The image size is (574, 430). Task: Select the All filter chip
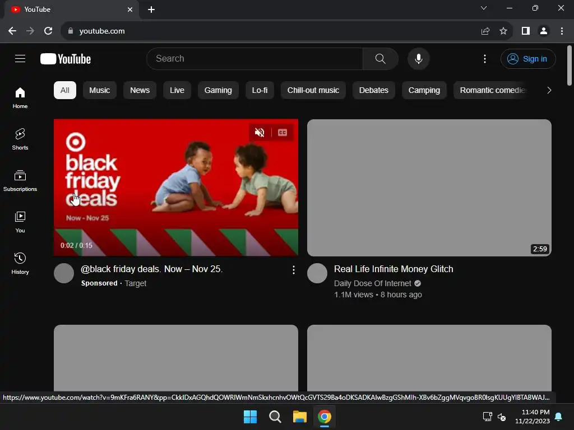click(x=65, y=90)
